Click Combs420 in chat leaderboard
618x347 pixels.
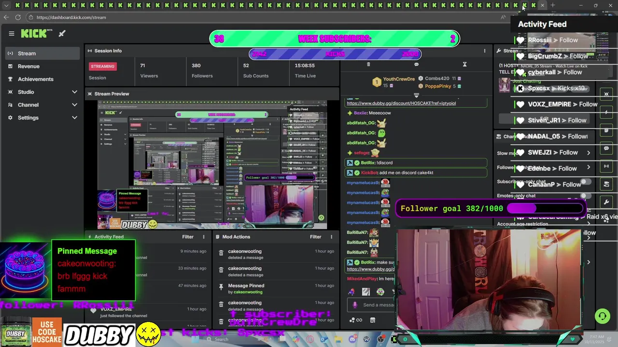click(437, 78)
